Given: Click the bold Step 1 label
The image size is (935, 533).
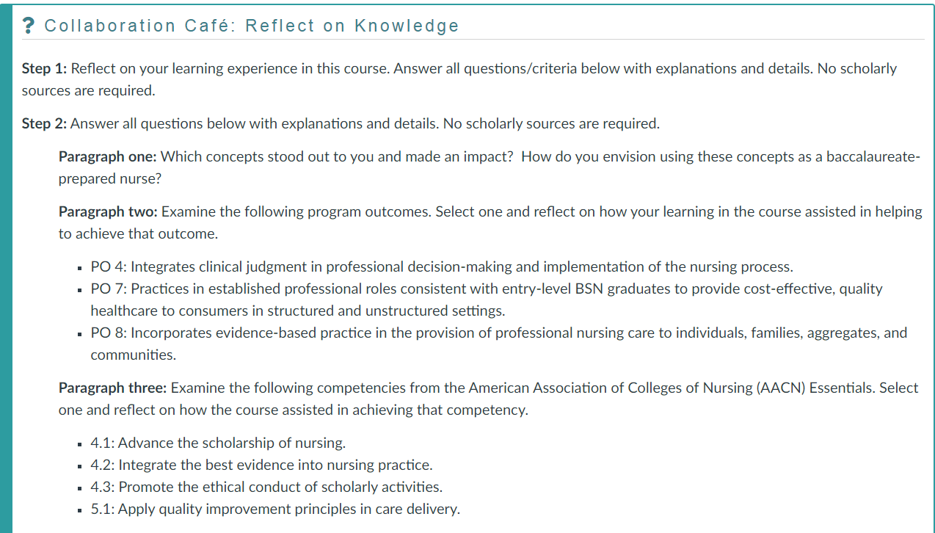Looking at the screenshot, I should (44, 68).
